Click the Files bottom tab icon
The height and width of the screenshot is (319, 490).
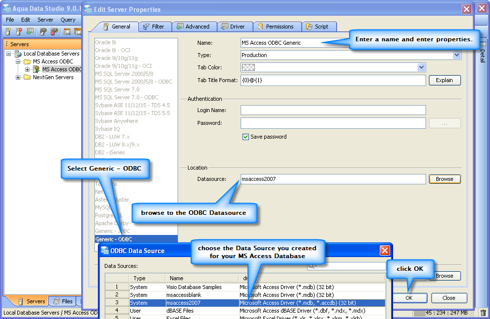[57, 301]
